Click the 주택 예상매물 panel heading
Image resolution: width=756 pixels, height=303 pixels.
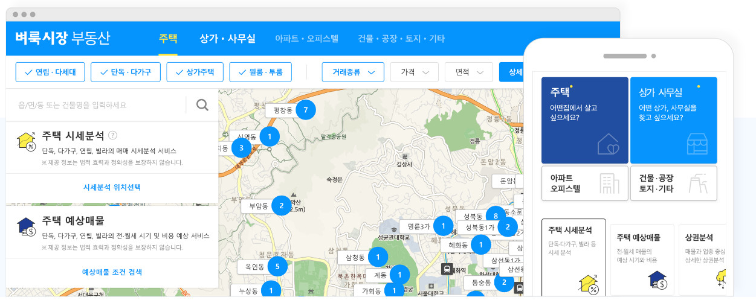pos(73,220)
